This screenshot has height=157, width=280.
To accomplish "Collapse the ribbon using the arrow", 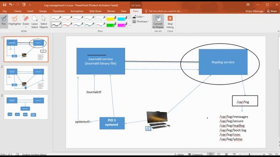I will [278, 31].
